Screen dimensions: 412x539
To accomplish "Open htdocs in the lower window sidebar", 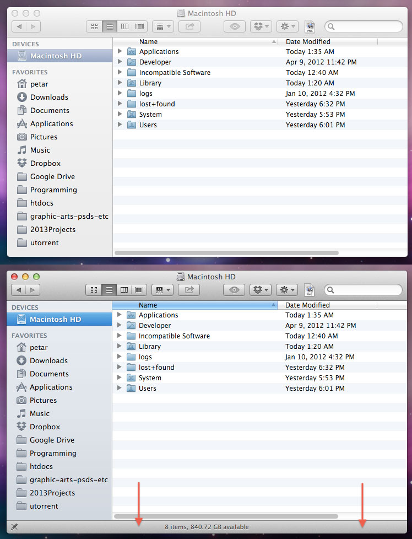I will (x=59, y=466).
